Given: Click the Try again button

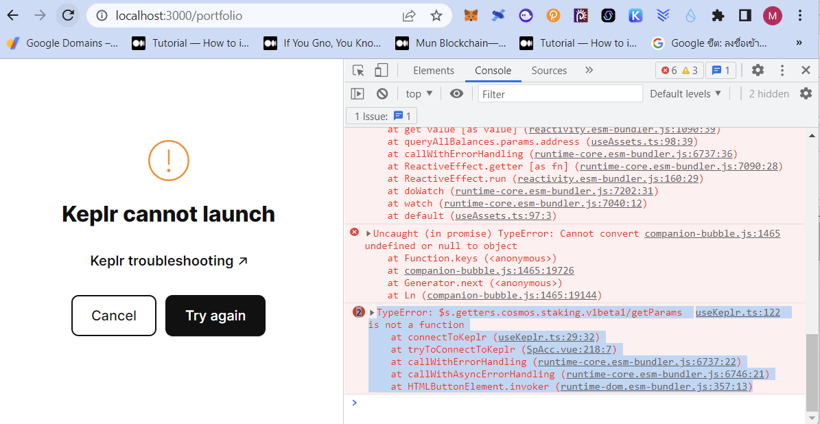Looking at the screenshot, I should tap(215, 315).
